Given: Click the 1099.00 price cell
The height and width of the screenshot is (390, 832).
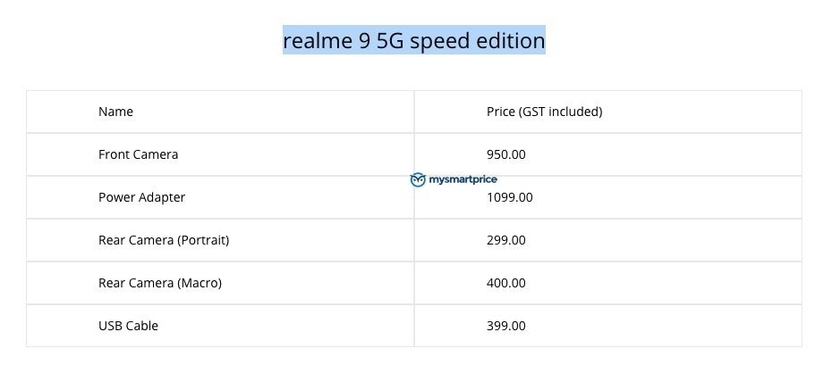Looking at the screenshot, I should pos(608,197).
